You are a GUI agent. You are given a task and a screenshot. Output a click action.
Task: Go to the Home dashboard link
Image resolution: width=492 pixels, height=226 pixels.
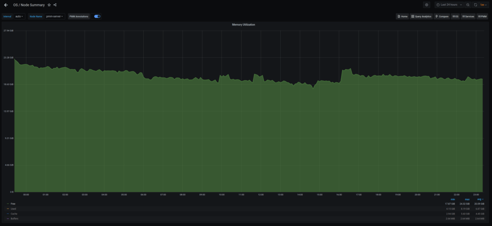click(402, 16)
